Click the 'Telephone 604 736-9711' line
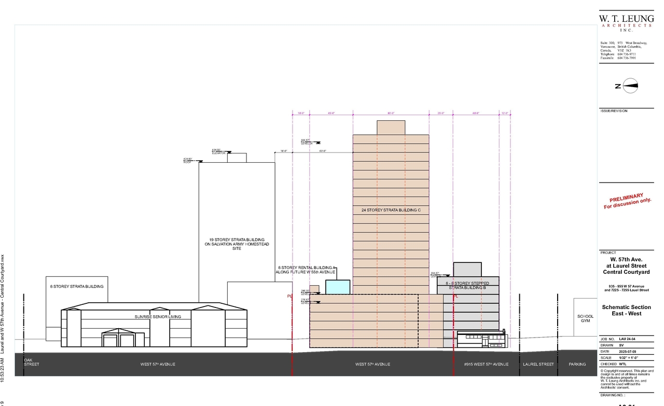 (618, 54)
